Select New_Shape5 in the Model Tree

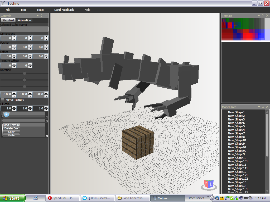pos(236,126)
